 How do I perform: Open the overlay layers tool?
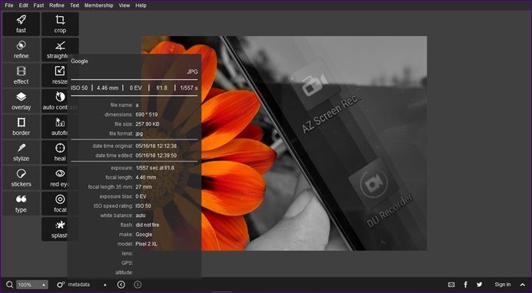(x=21, y=101)
